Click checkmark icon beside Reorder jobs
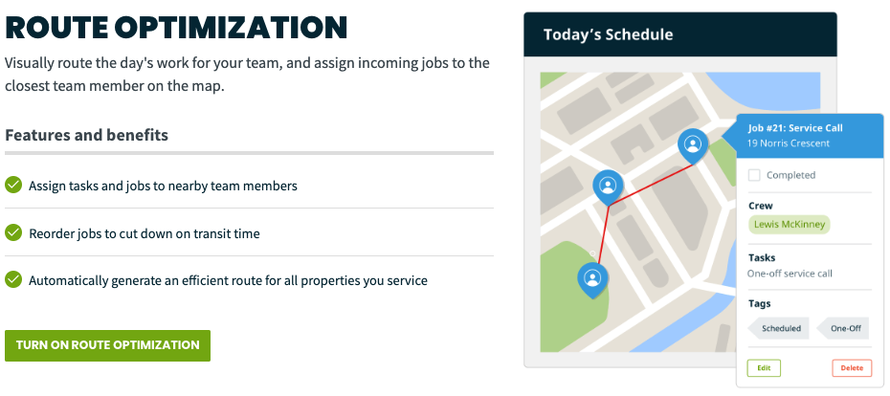890x396 pixels. point(13,232)
